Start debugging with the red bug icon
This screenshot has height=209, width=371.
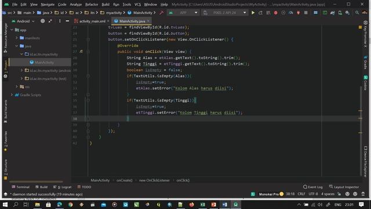[x=276, y=13]
